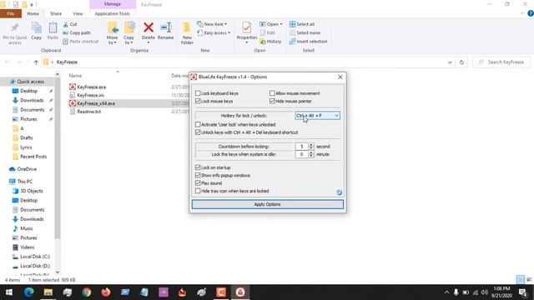Viewport: 534px width, 300px height.
Task: Click the Cut command
Action: coord(70,24)
